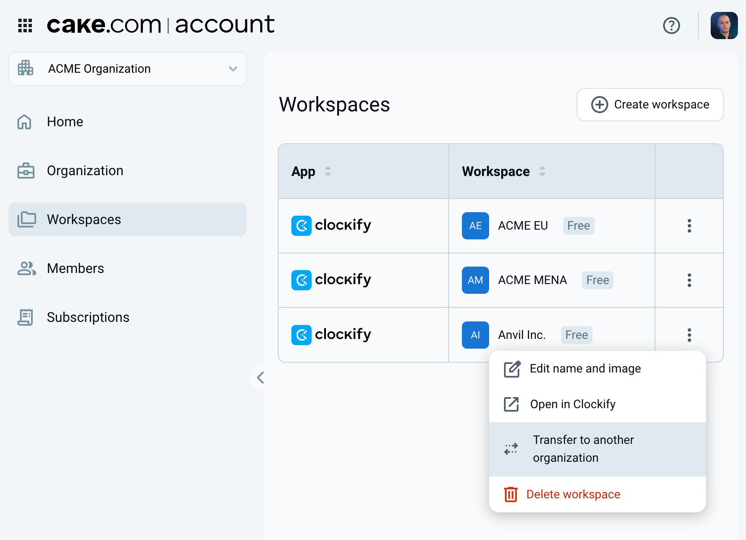Click the AM workspace avatar
The height and width of the screenshot is (540, 746).
475,280
